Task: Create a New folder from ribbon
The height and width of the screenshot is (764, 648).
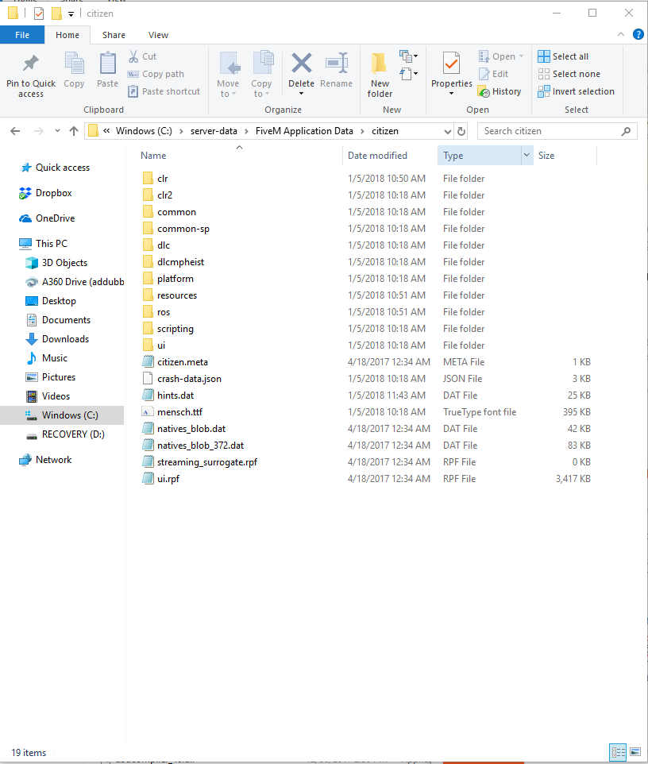Action: (380, 75)
